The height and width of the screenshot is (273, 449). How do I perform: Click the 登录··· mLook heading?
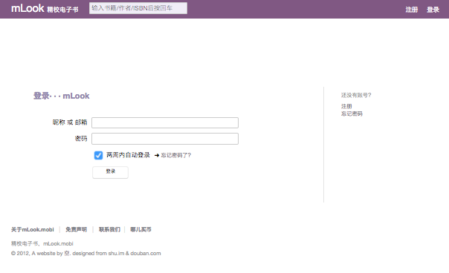tap(62, 96)
